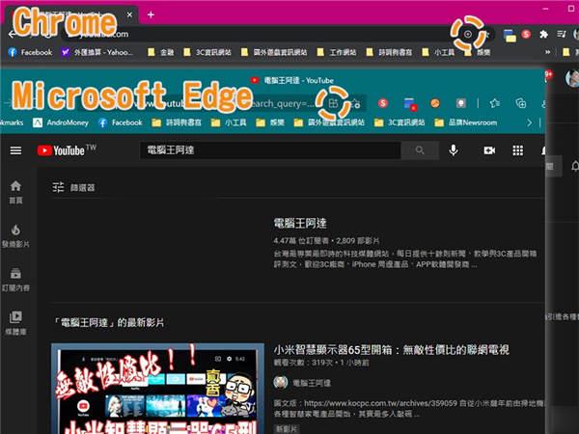Open the YouTube hamburger guide menu

(15, 150)
